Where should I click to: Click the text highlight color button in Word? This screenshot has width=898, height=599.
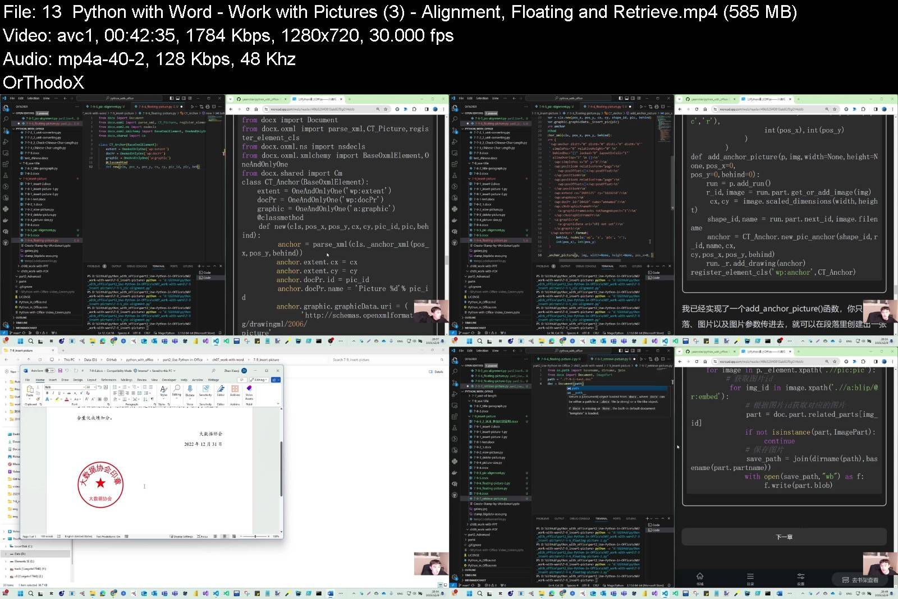57,399
